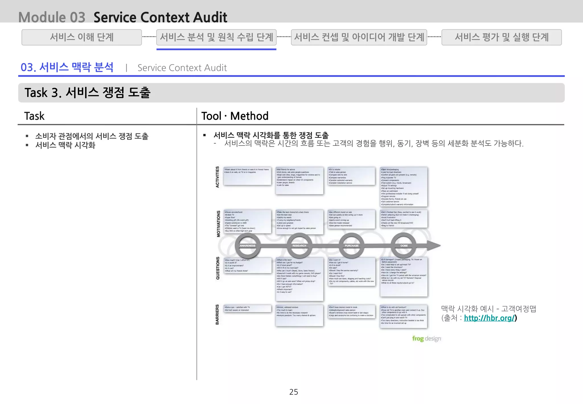
Task: Click the bold line 서비스 맥락 시각화를 통한 쟁점 도출
Action: tap(271, 135)
